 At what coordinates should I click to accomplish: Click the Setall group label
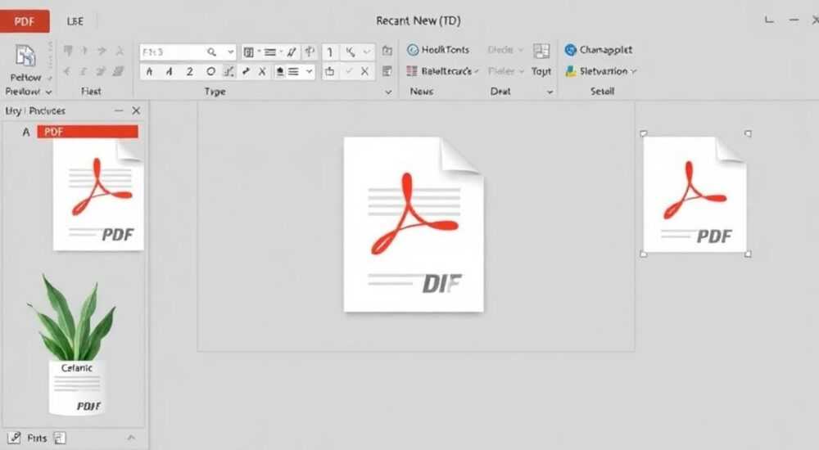pyautogui.click(x=602, y=92)
